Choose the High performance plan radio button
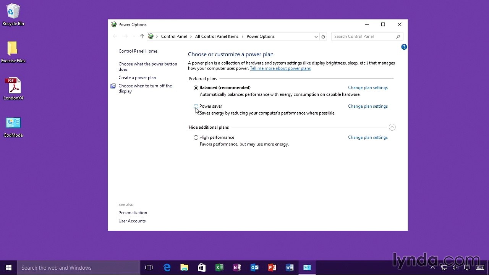The height and width of the screenshot is (275, 489). click(x=196, y=137)
